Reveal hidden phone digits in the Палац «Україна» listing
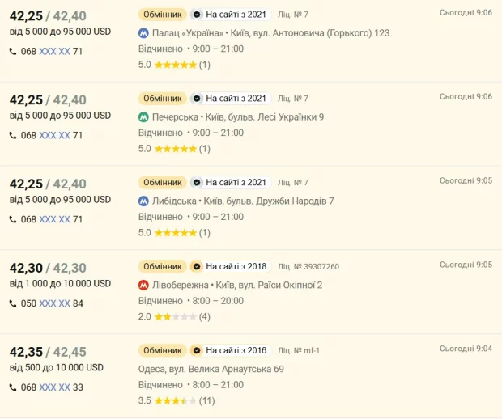The image size is (502, 419). [54, 51]
